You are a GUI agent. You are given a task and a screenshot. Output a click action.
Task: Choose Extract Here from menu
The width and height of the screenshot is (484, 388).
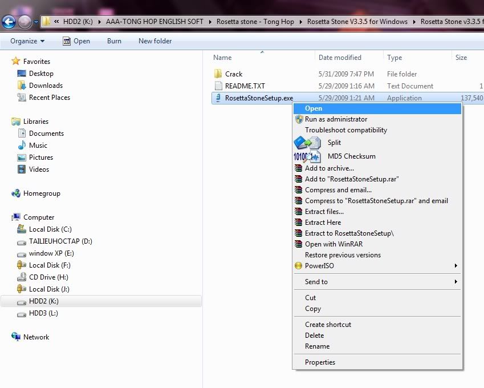click(377, 223)
